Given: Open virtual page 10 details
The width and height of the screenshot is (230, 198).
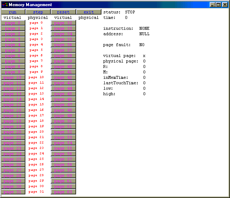Looking at the screenshot, I should pyautogui.click(x=13, y=77).
